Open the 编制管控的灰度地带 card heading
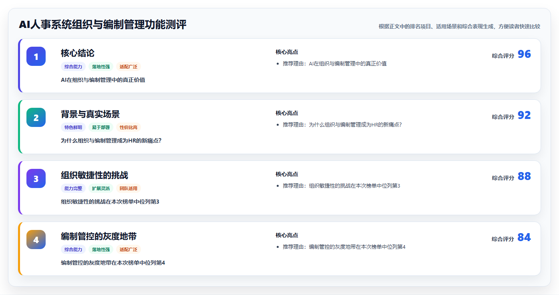 [99, 236]
